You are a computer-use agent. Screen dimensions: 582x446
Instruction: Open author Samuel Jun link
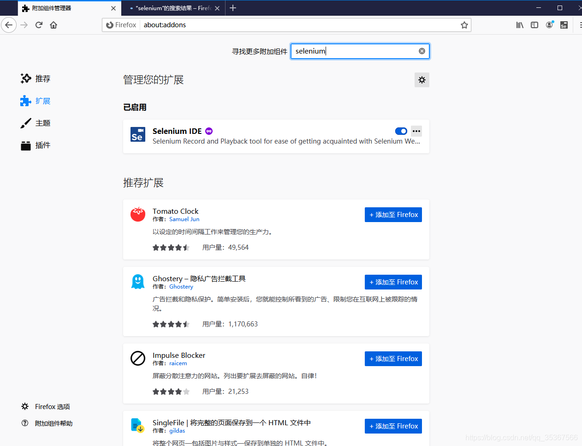184,219
